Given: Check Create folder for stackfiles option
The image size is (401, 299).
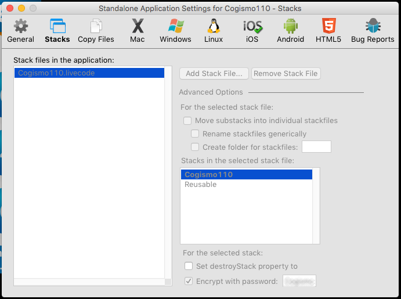Looking at the screenshot, I should 195,147.
